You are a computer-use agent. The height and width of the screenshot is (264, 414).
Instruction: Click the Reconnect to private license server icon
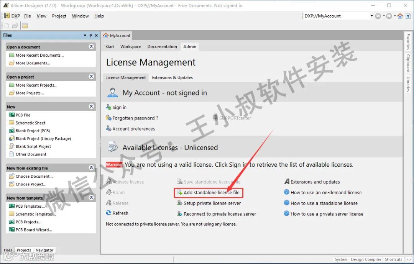pos(180,213)
